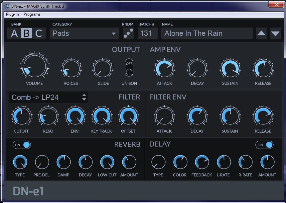This screenshot has height=203, width=286.
Task: Open the Plug-in menu
Action: tap(12, 14)
